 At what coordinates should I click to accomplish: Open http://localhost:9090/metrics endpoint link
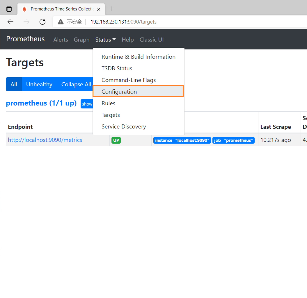45,140
